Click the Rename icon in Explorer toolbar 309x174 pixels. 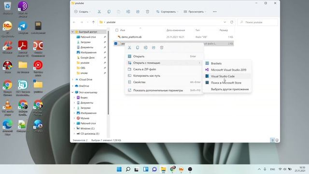coord(128,12)
